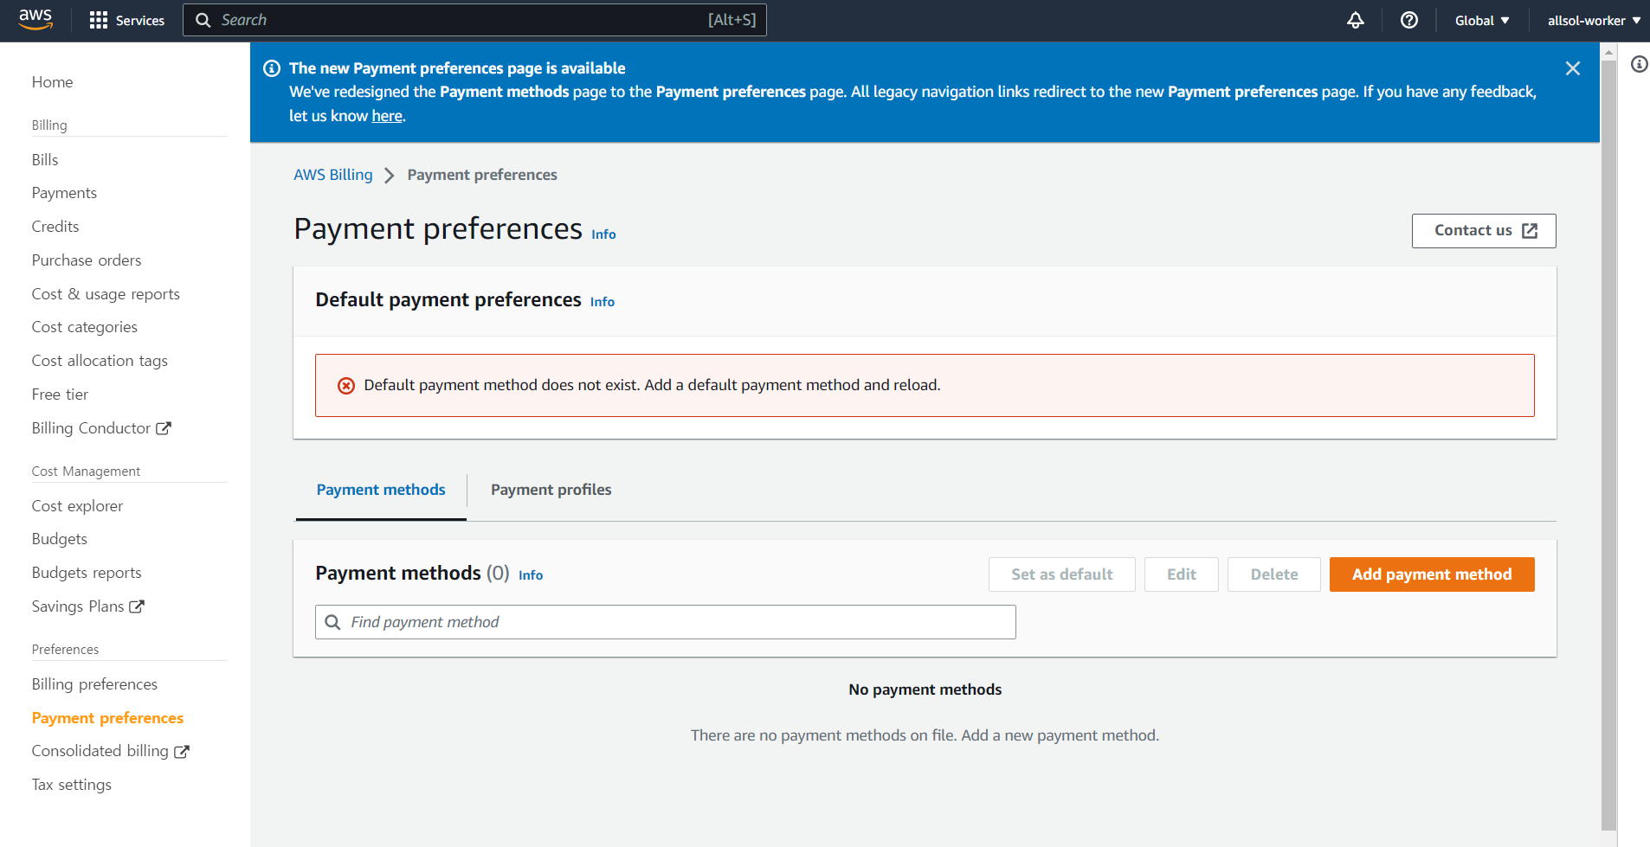Dismiss the blue banner with X
Screen dimensions: 1650x847
(1573, 68)
